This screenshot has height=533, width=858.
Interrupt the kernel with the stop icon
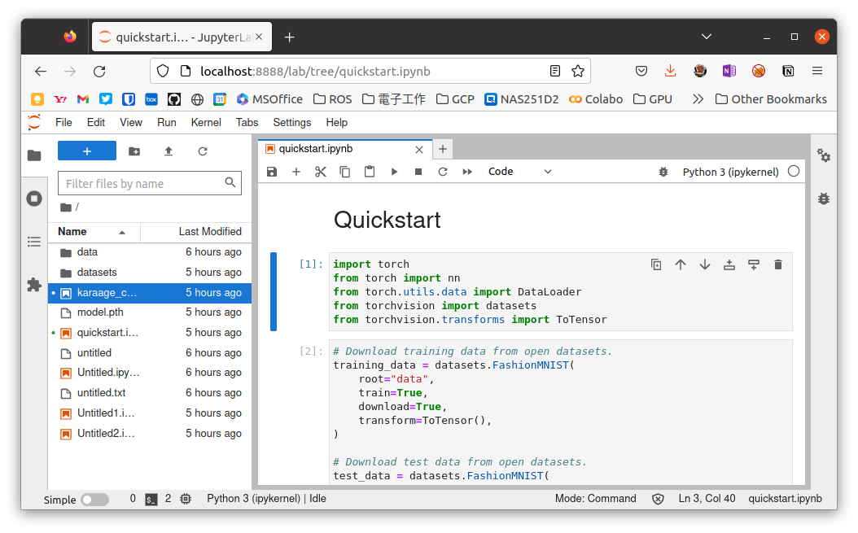(418, 172)
